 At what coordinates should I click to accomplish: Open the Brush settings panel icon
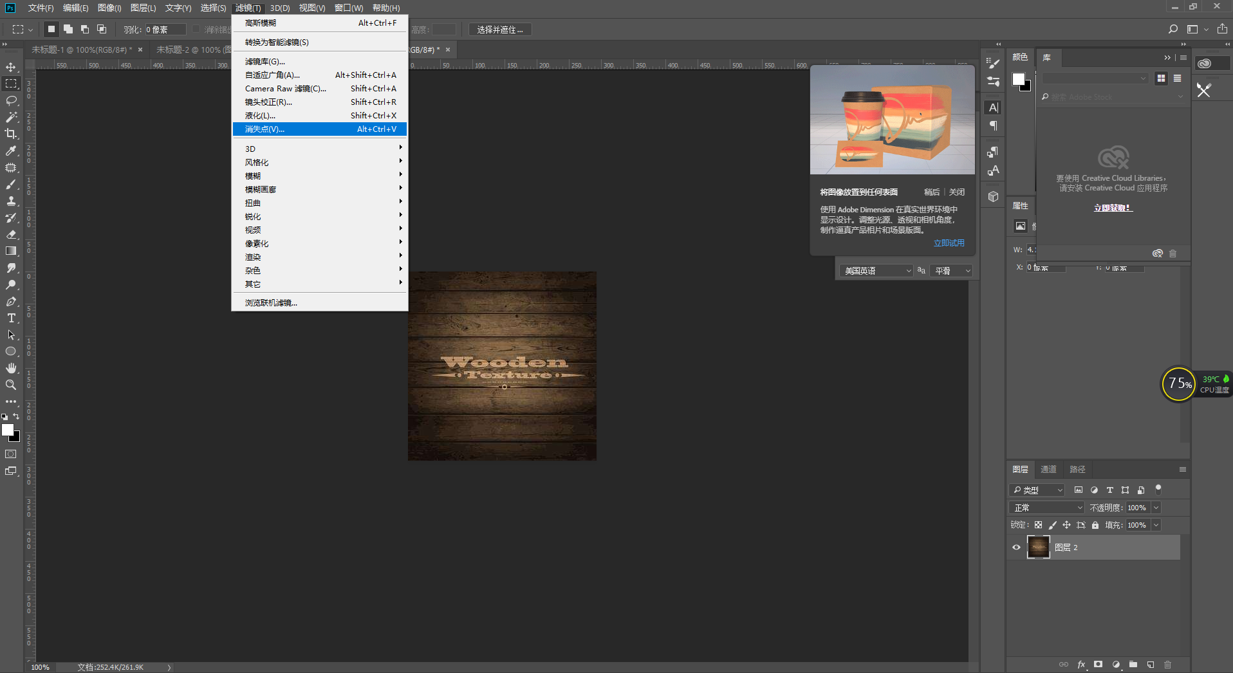tap(993, 63)
